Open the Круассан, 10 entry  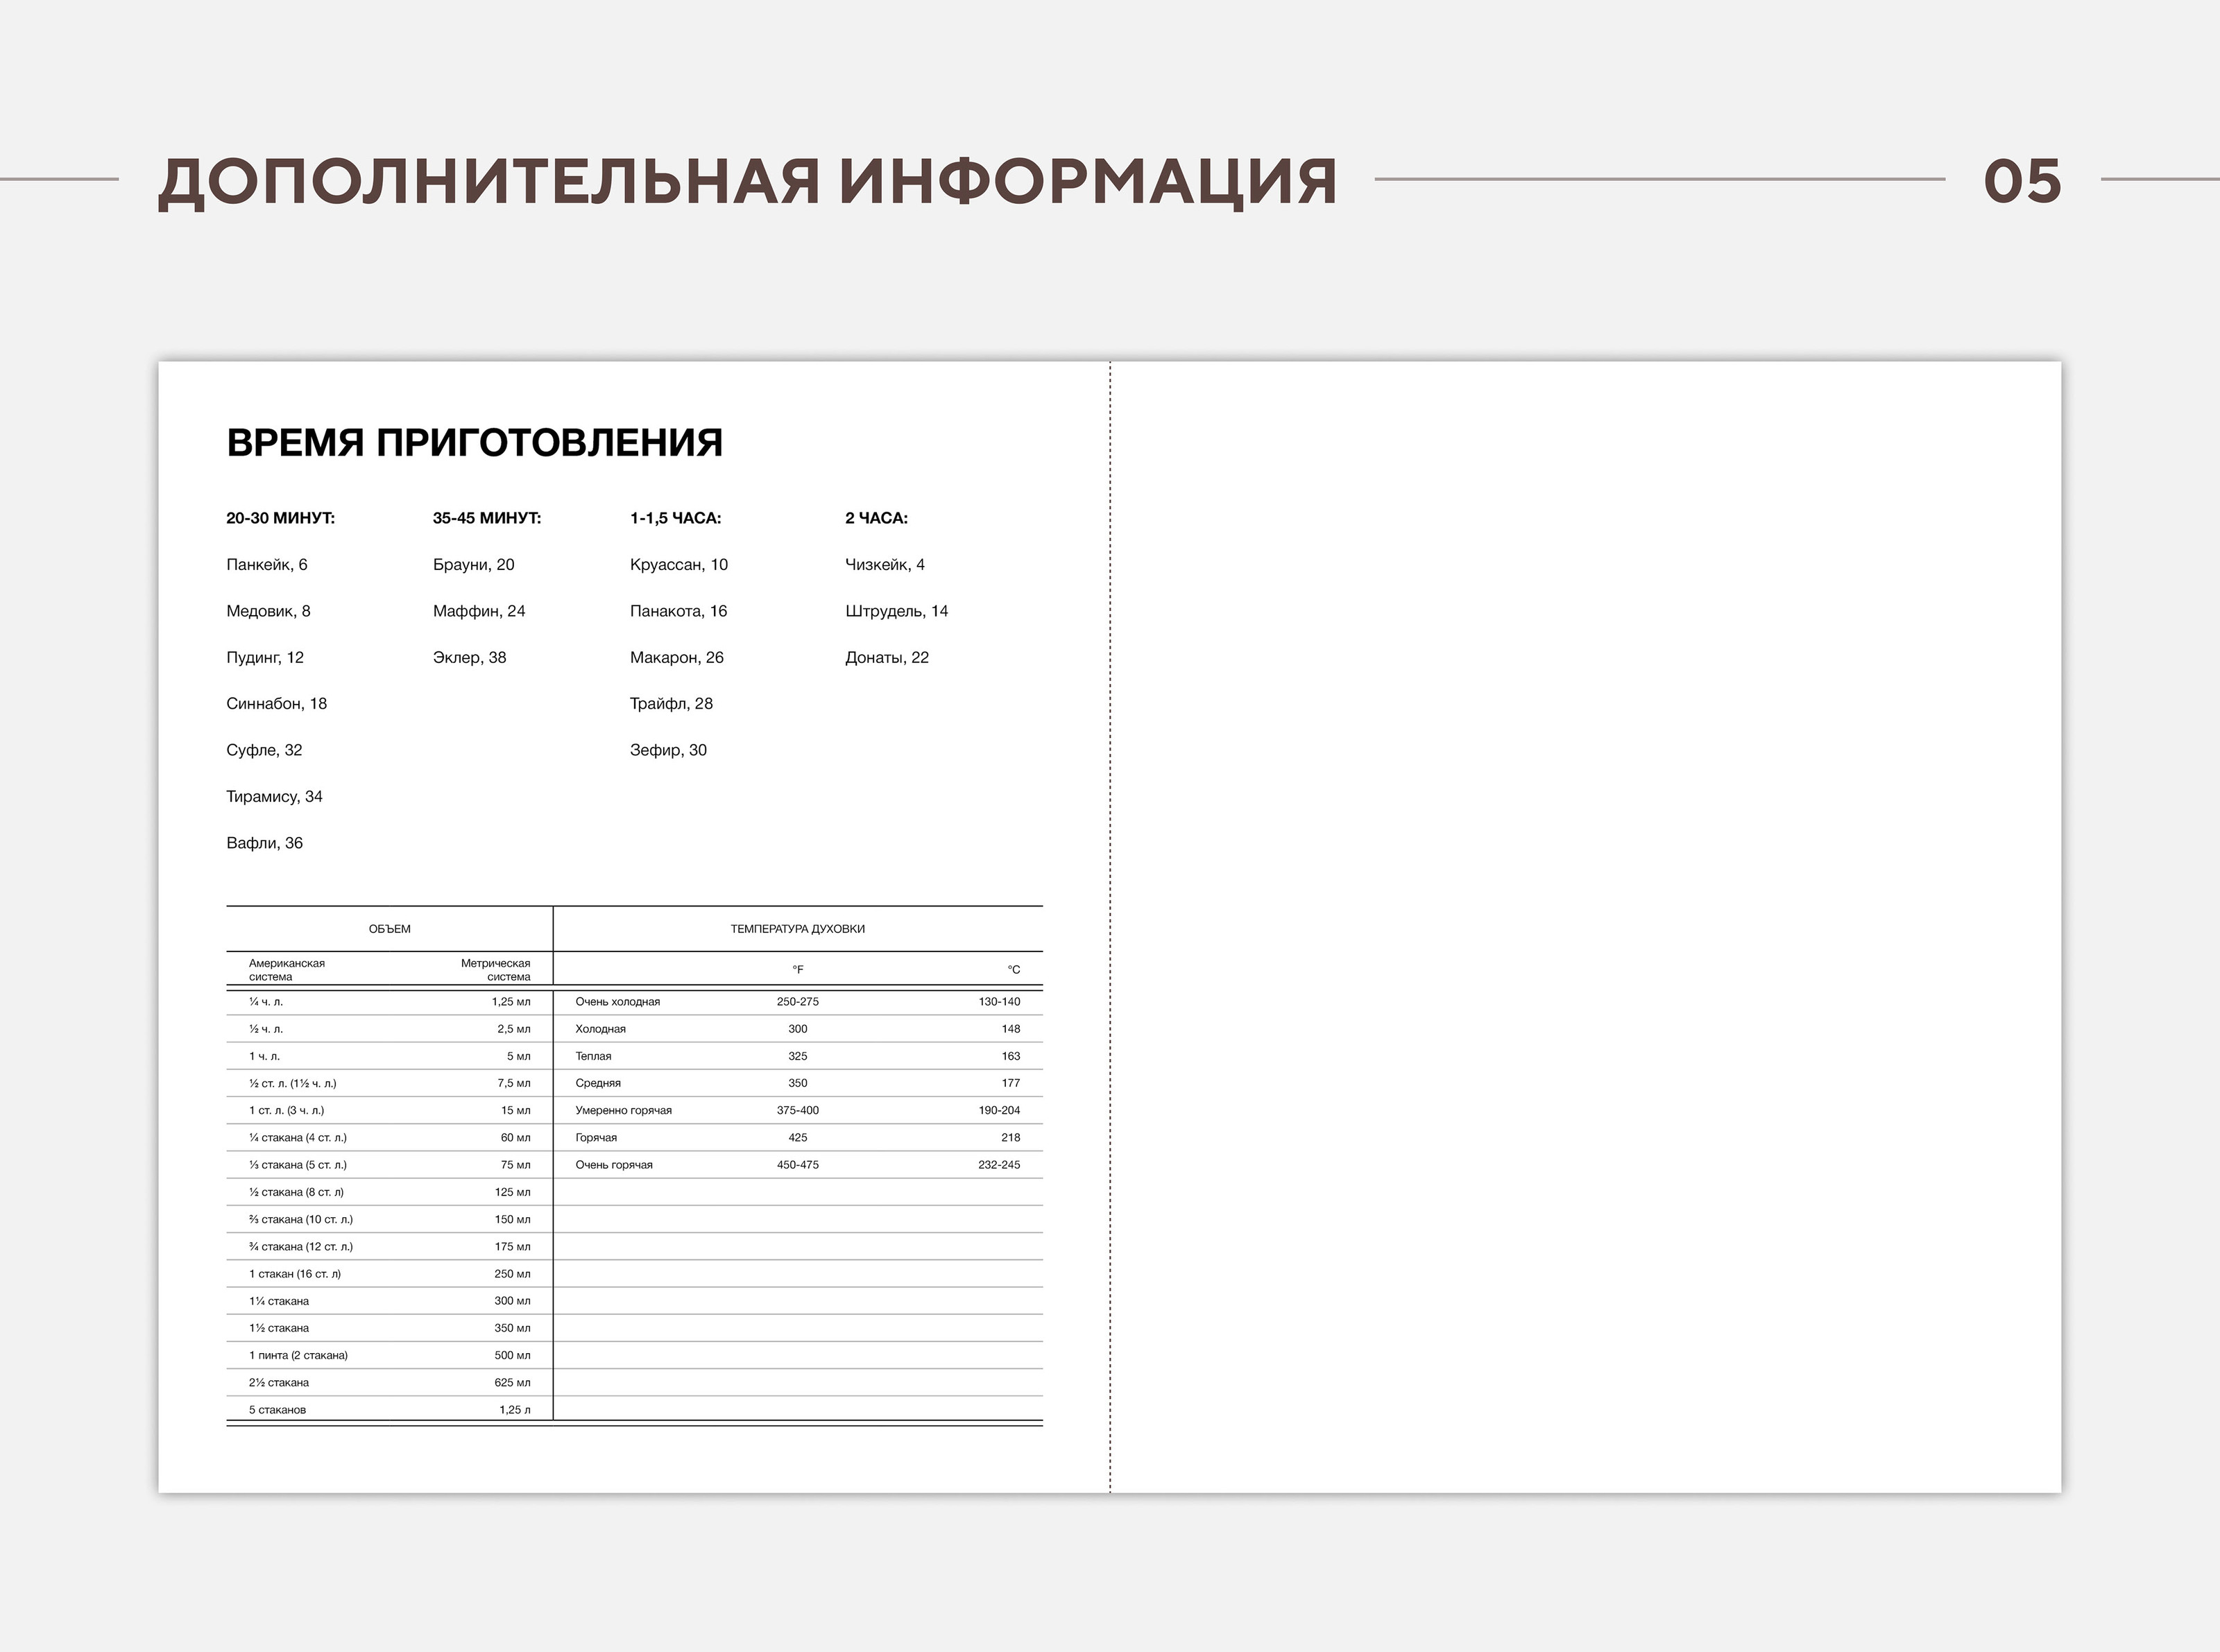coord(678,565)
